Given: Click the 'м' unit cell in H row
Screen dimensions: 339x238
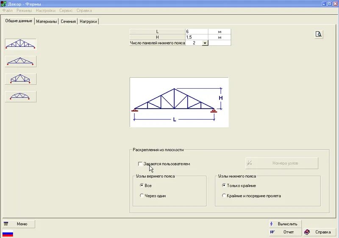Looking at the screenshot, I should point(220,37).
